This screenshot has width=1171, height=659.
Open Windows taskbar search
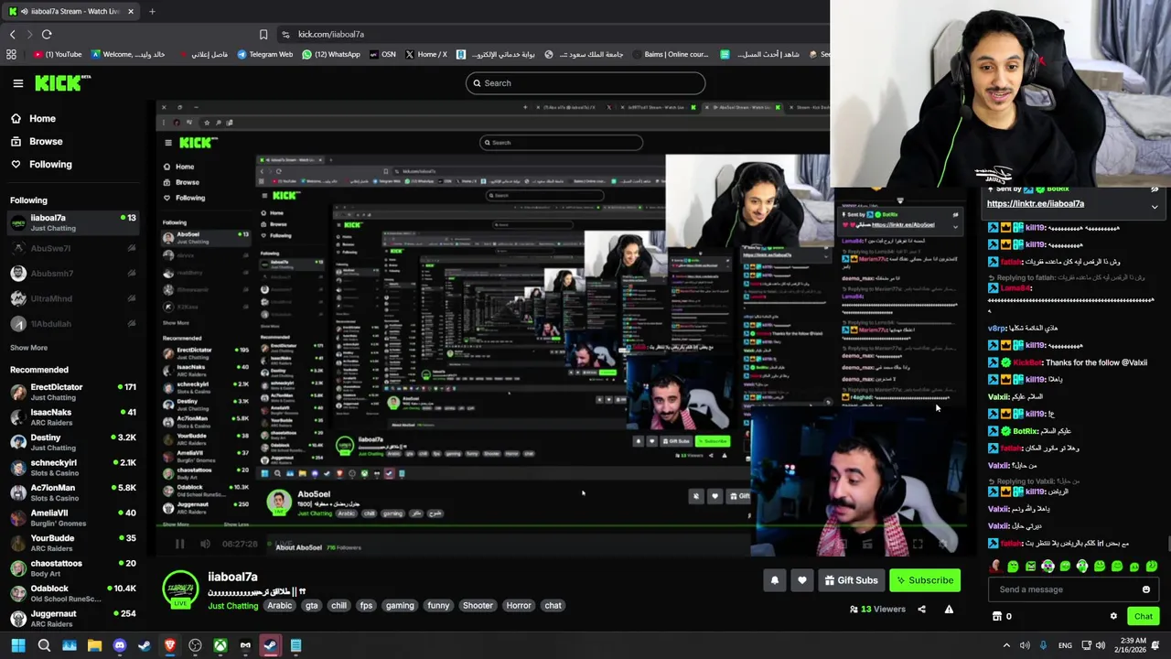click(x=44, y=646)
